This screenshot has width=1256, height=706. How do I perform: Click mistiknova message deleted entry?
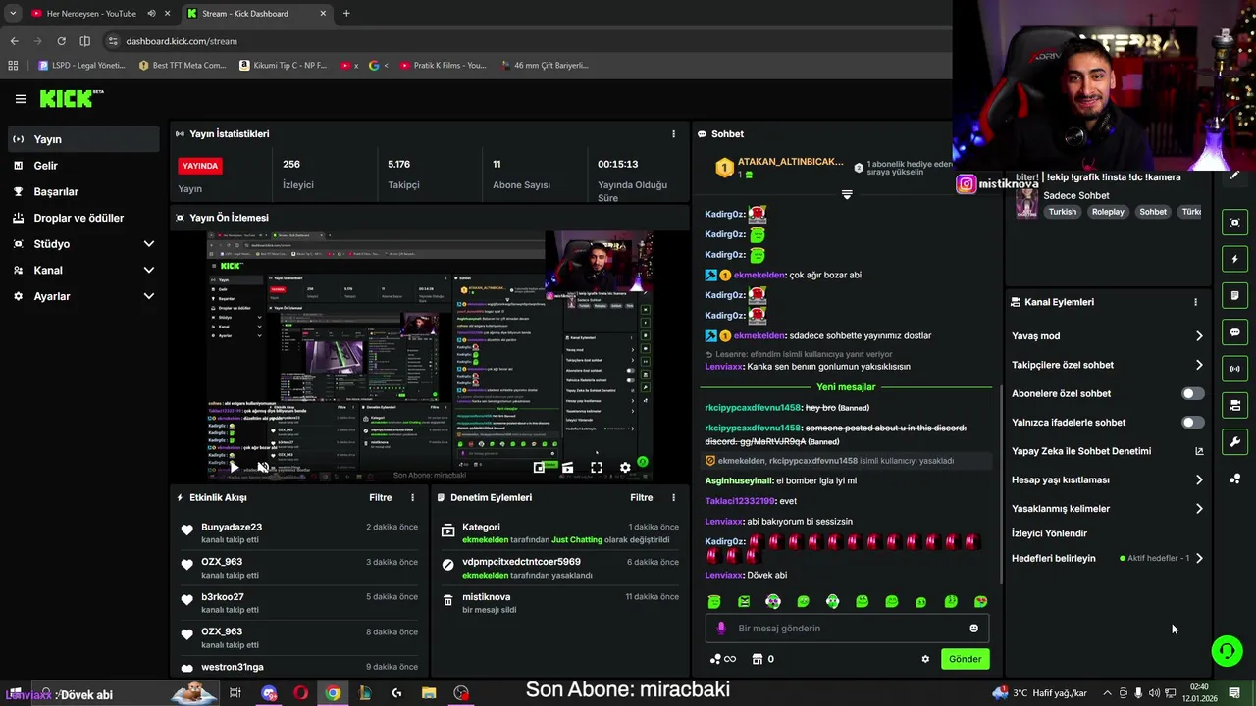click(560, 603)
